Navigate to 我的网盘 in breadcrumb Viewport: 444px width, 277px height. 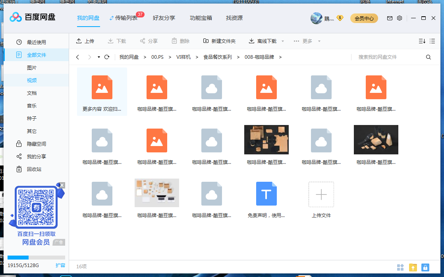pos(129,57)
